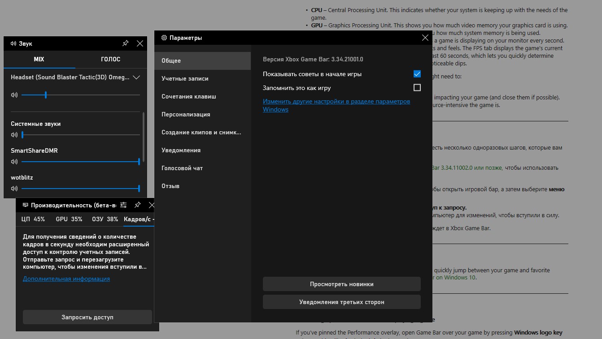Close the Производительность widget
The image size is (602, 339).
[x=152, y=205]
